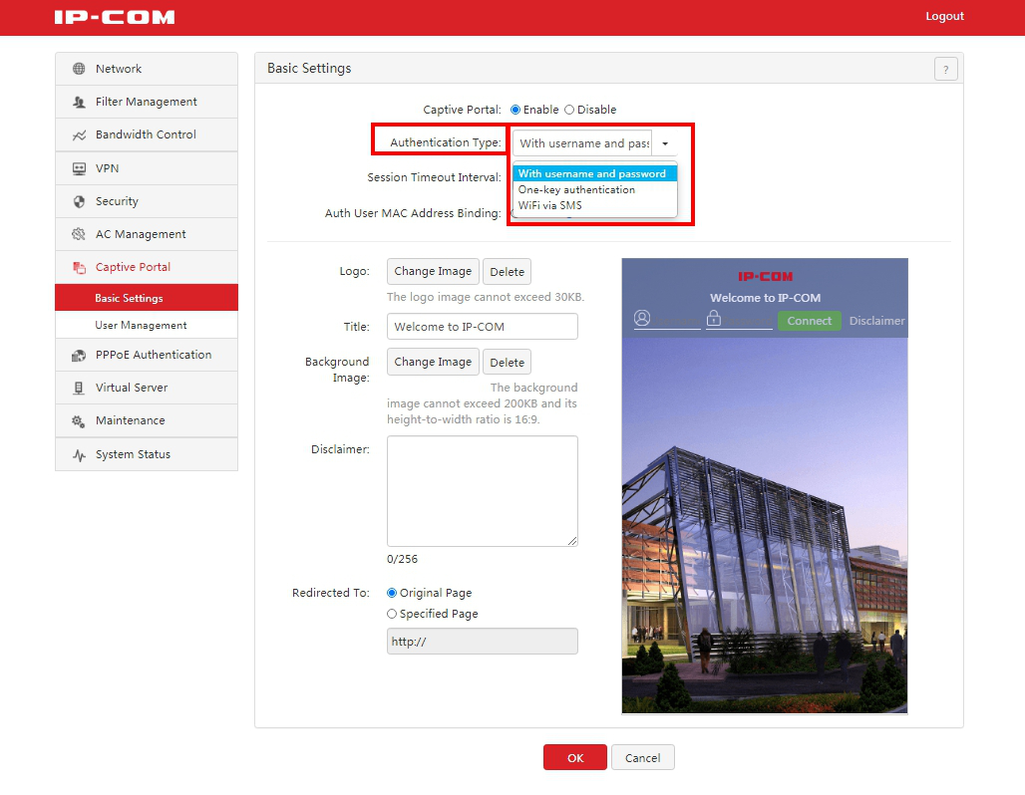Open help with the question mark icon
The image size is (1025, 795).
pyautogui.click(x=946, y=69)
